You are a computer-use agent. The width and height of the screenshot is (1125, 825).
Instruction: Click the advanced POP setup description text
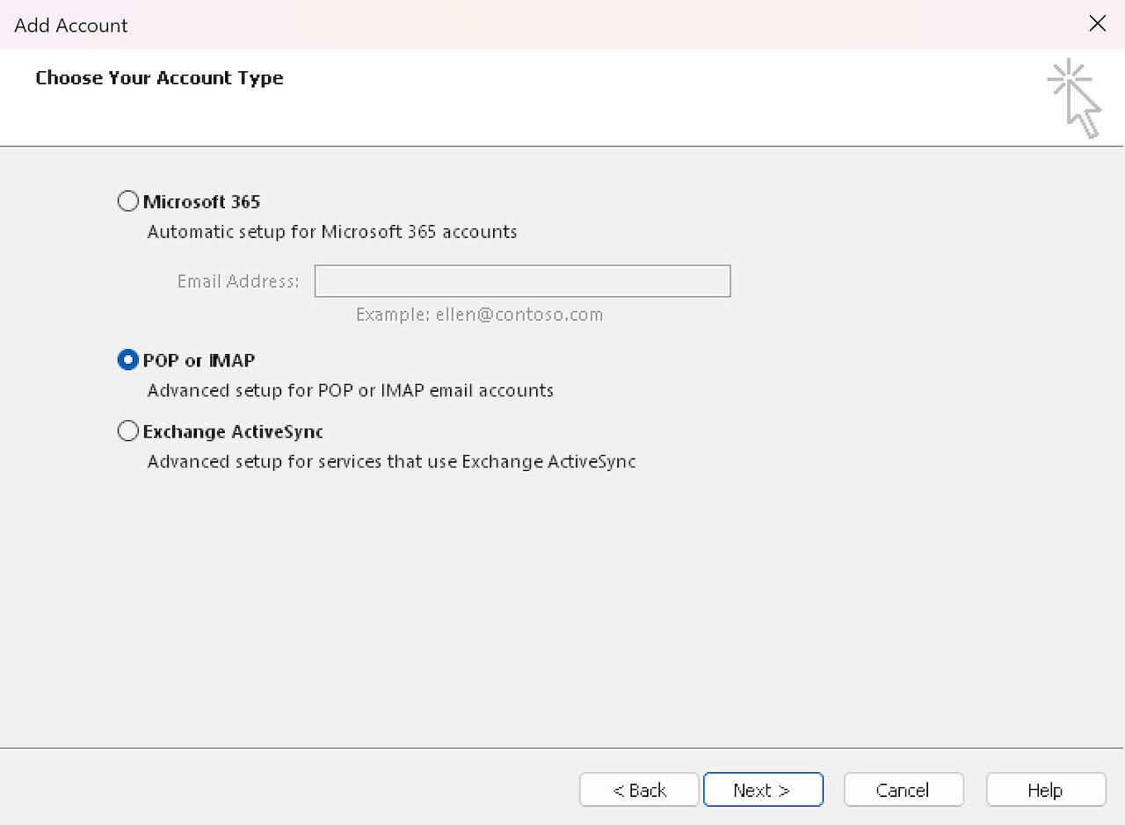pos(350,390)
